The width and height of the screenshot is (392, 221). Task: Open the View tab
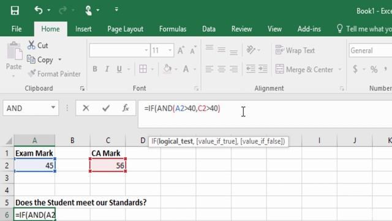[x=274, y=29]
